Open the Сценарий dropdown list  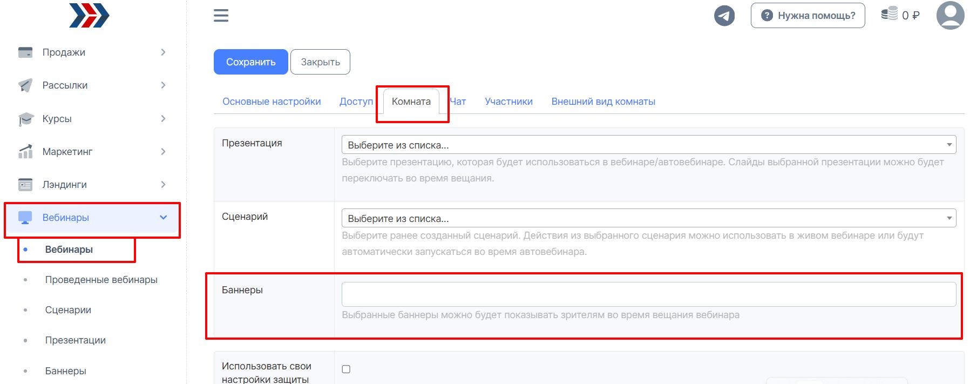648,218
